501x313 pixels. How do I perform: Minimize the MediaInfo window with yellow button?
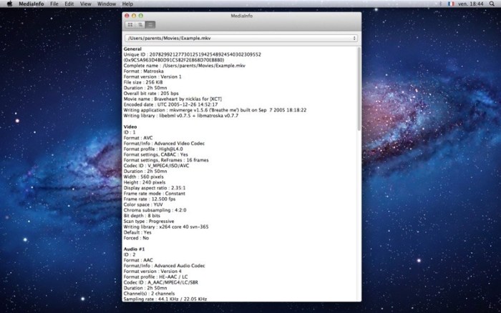pyautogui.click(x=135, y=14)
